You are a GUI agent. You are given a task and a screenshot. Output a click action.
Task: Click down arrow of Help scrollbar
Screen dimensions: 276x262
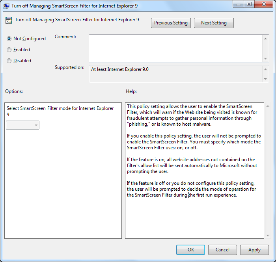pyautogui.click(x=268, y=235)
